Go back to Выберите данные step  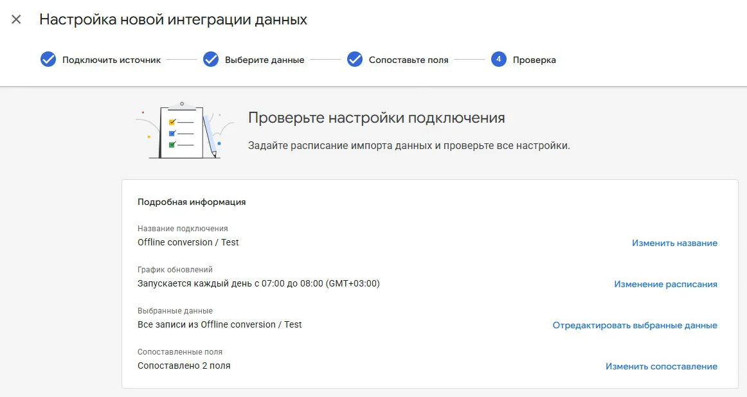click(264, 60)
